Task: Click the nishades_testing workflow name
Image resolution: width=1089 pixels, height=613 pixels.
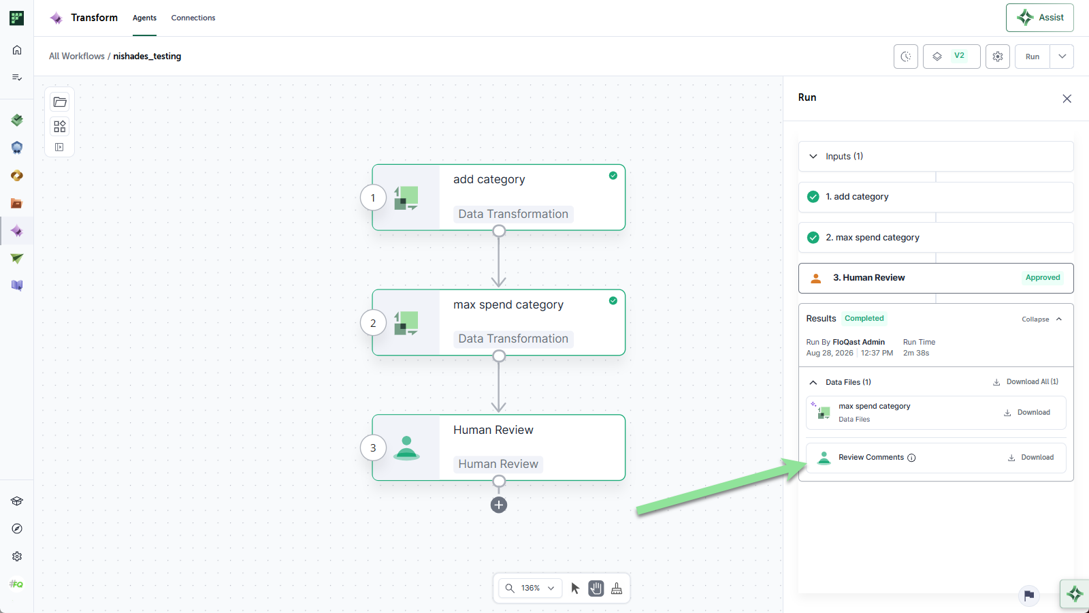Action: coord(147,57)
